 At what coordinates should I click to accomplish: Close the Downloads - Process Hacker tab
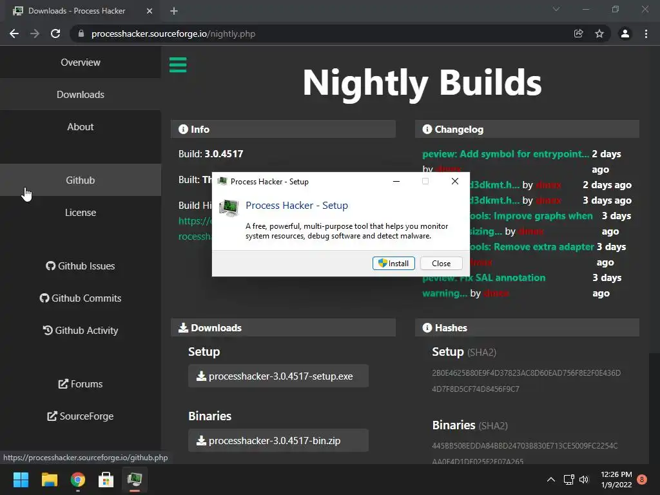pos(150,11)
